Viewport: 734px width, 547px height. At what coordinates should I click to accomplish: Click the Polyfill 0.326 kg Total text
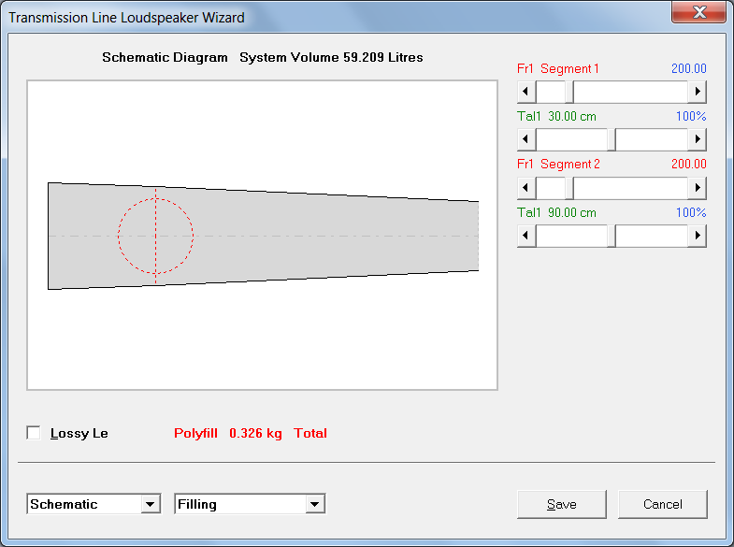[x=251, y=433]
